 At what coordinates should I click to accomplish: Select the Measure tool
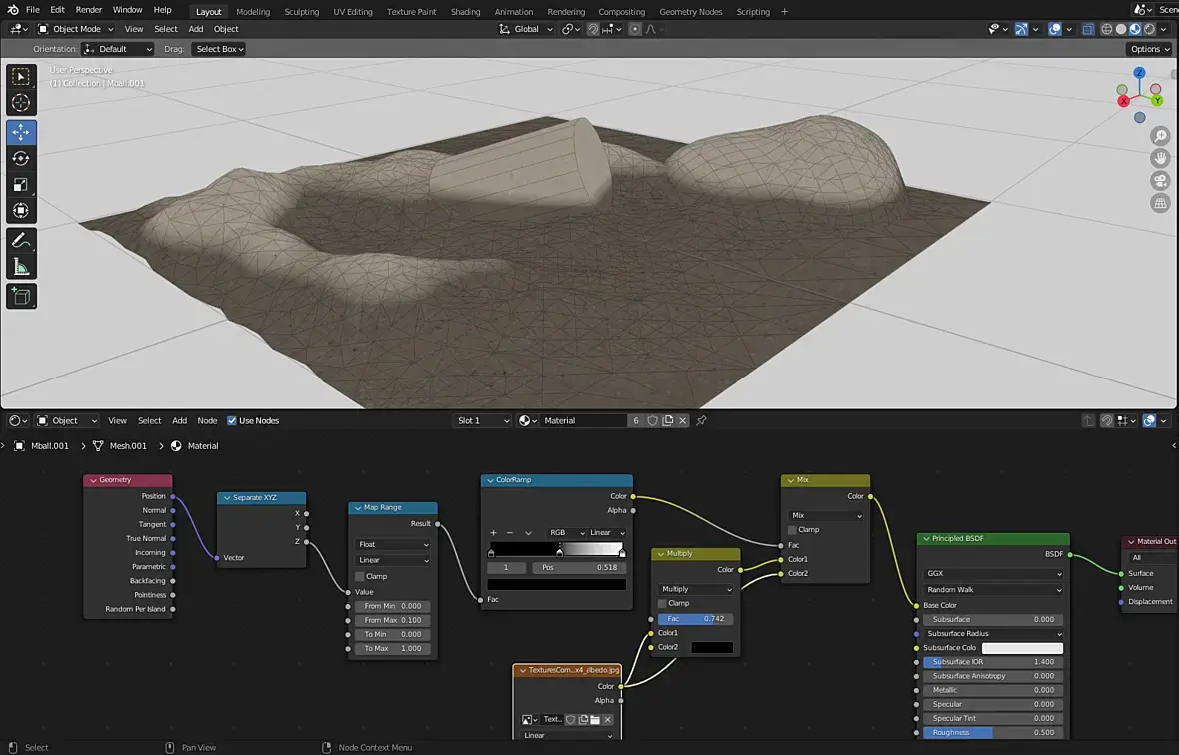[x=21, y=267]
